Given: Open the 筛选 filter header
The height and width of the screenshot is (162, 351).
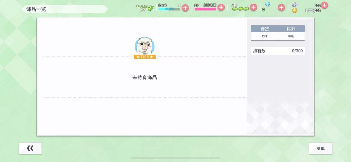Looking at the screenshot, I should coord(265,29).
